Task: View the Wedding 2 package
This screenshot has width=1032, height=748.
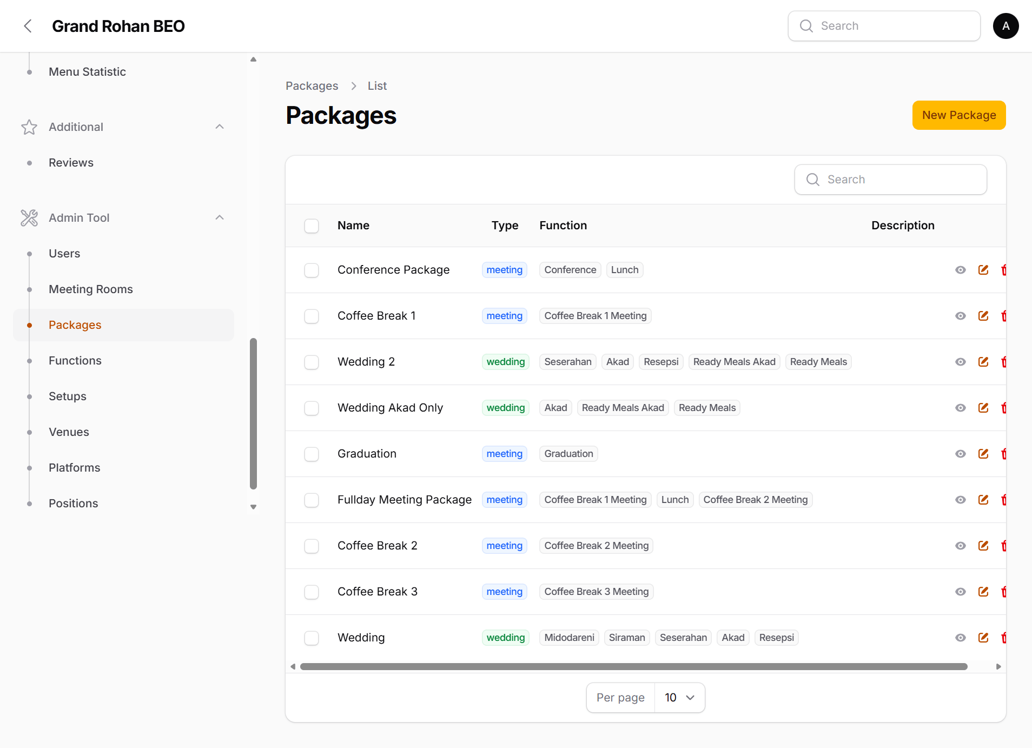Action: [x=960, y=362]
